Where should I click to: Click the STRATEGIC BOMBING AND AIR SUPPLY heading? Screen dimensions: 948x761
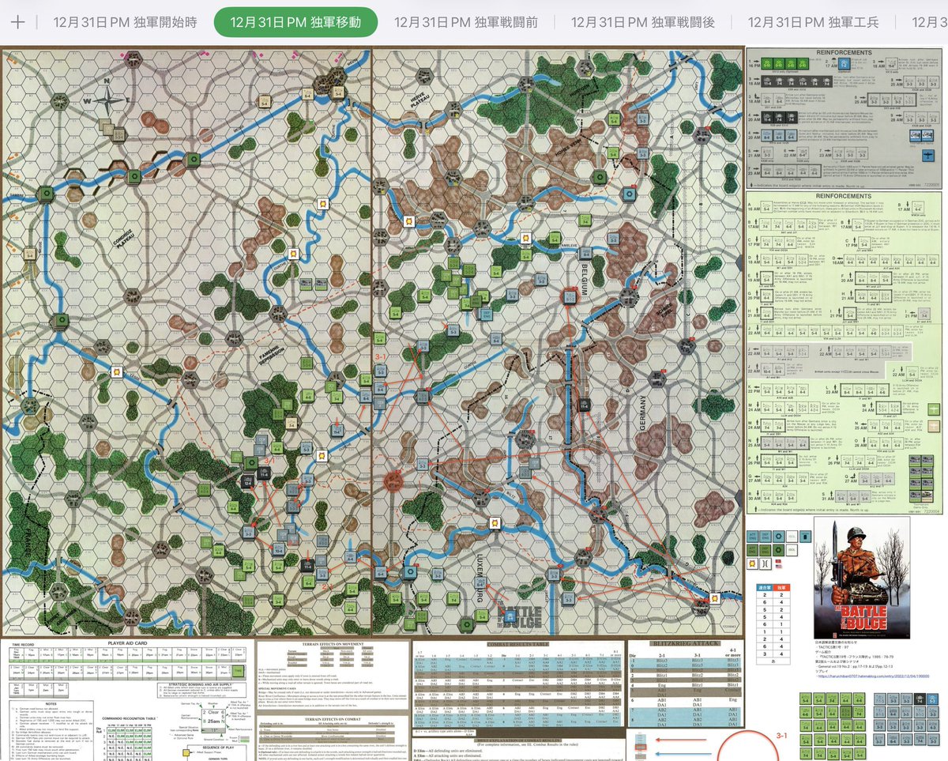(201, 684)
